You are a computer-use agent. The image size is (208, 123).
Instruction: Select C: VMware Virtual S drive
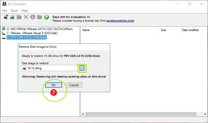pyautogui.click(x=32, y=33)
